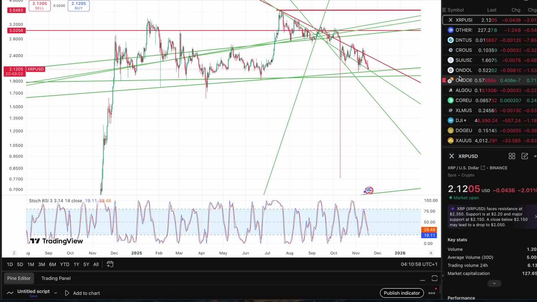Open XRP / U.S. Dollar external link icon
The image size is (537, 302).
(483, 168)
